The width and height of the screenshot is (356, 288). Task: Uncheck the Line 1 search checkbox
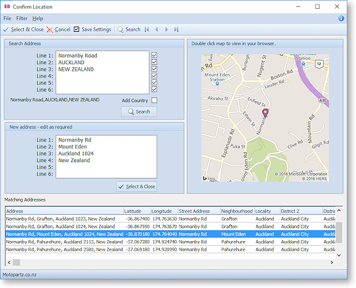(x=154, y=56)
